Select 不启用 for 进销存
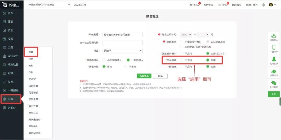This screenshot has height=140, width=281. pos(182,66)
